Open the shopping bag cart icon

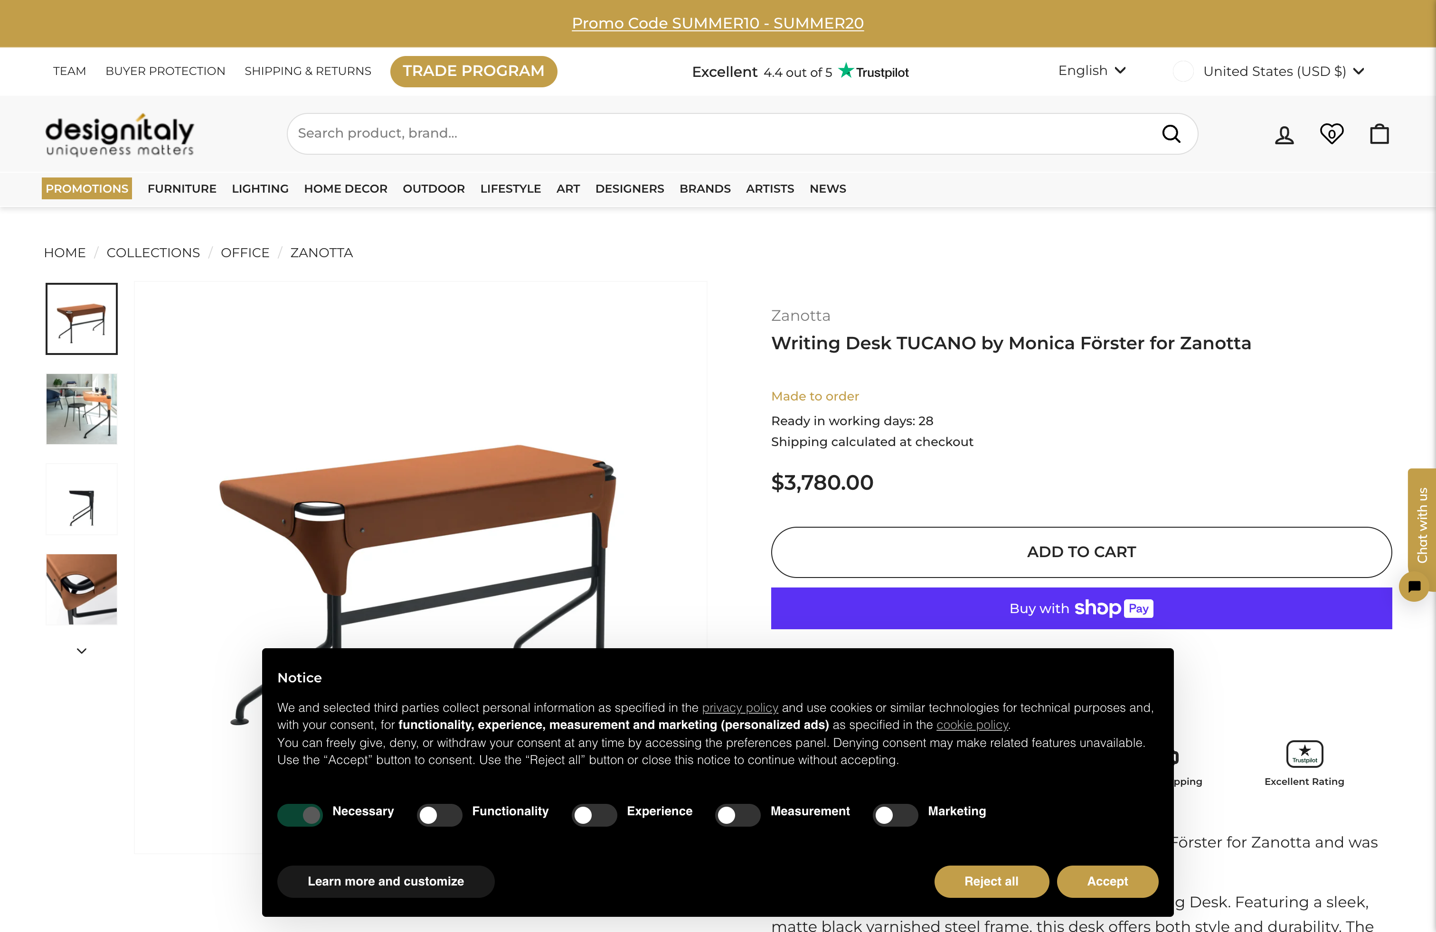(1379, 134)
